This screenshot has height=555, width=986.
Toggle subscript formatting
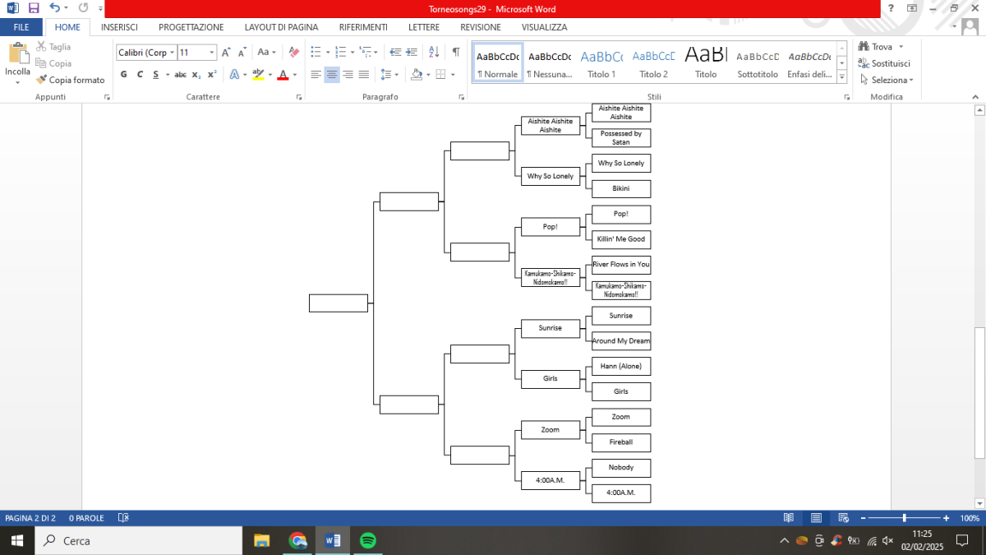[x=196, y=74]
